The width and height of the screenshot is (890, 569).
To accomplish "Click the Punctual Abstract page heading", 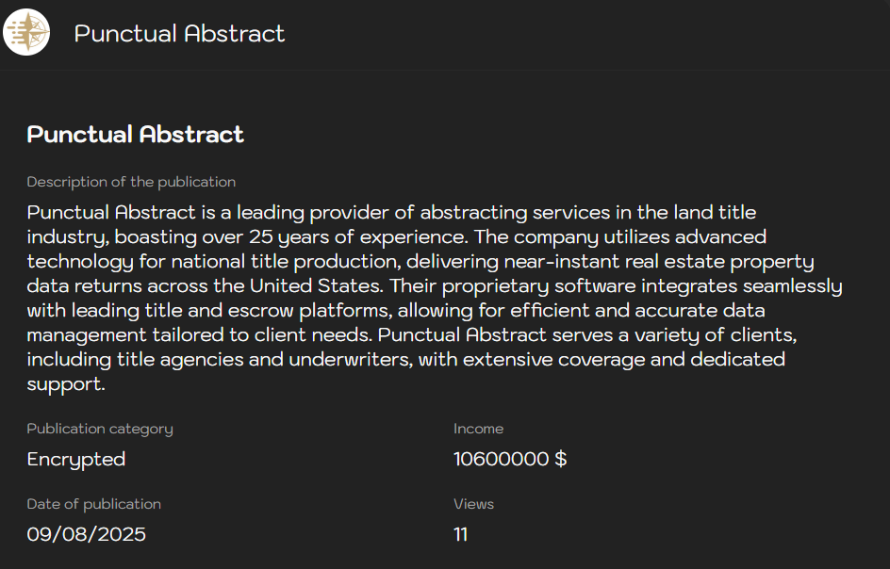I will [134, 135].
